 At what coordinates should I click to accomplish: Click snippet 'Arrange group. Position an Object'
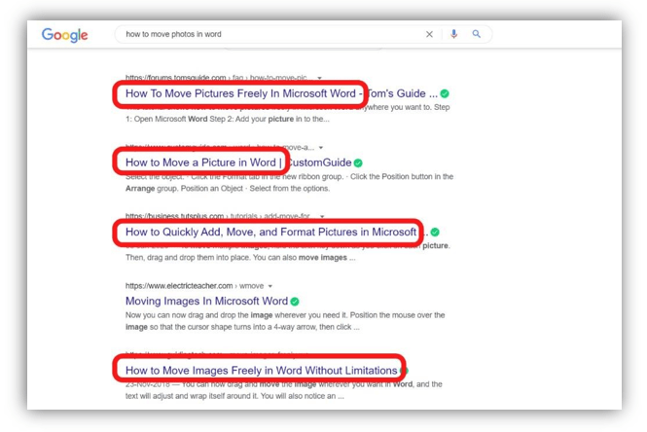click(228, 189)
